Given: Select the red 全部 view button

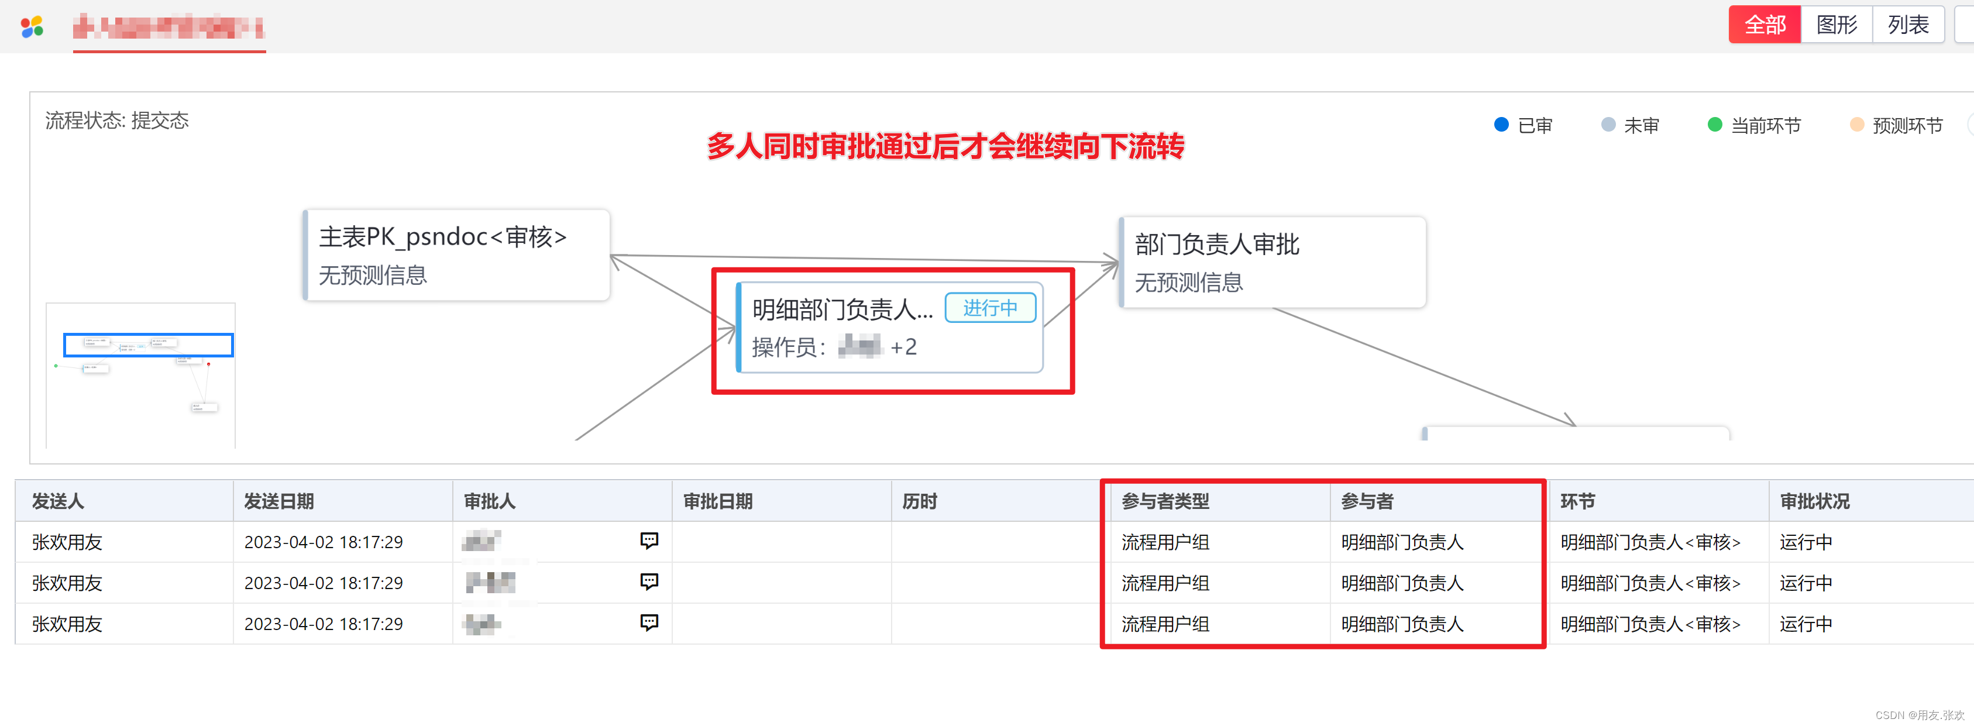Looking at the screenshot, I should (1764, 25).
